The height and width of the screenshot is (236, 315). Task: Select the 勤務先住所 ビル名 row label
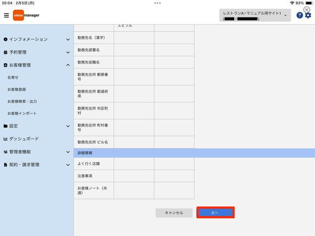point(93,142)
